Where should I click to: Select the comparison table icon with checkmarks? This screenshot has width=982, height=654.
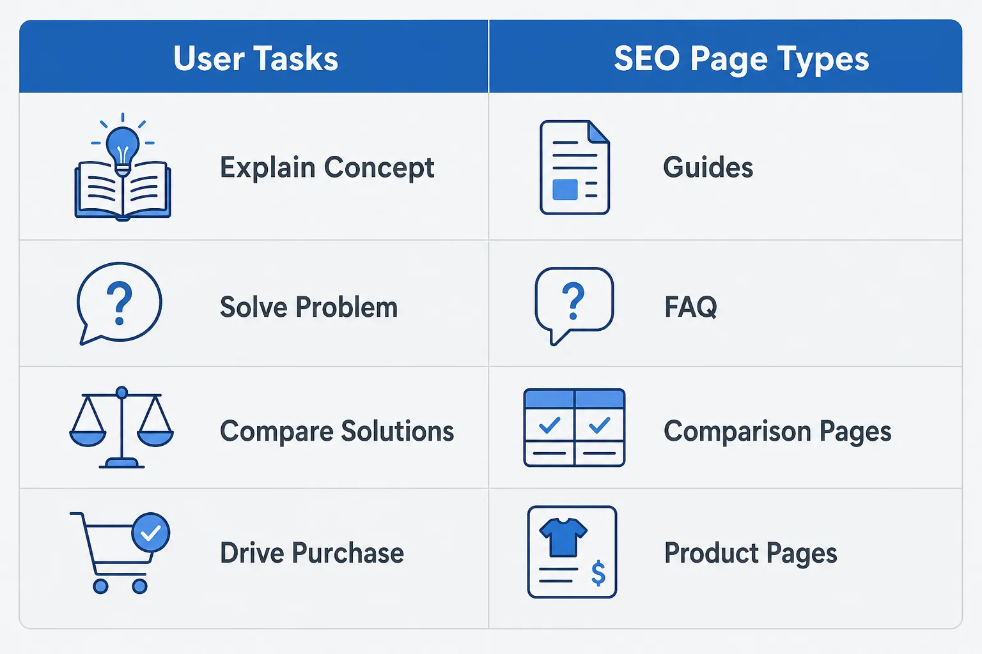coord(574,427)
